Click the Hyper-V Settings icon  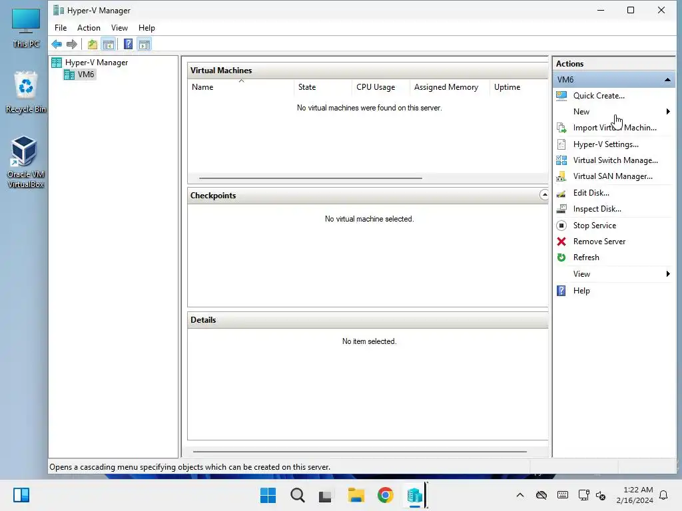click(561, 144)
